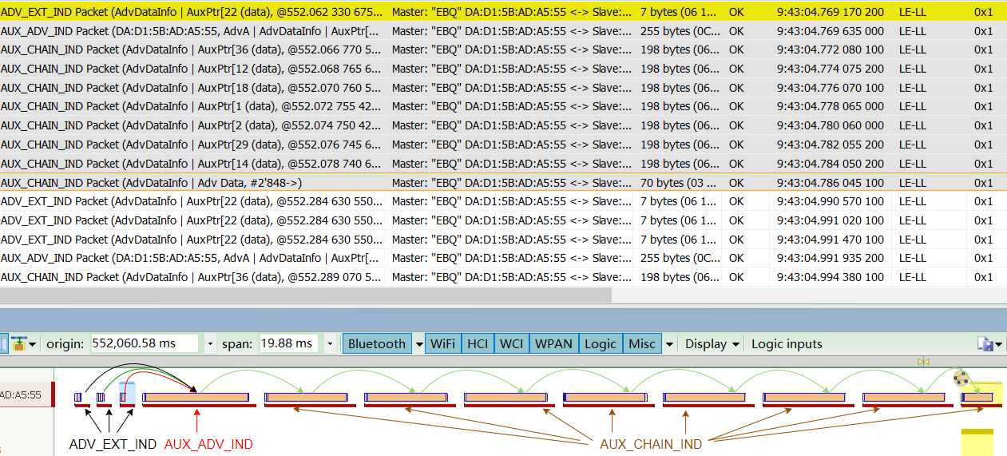Screen dimensions: 1007x456
Task: Select the AUX_ADV_IND packet row at 9:43:04.769 635
Action: pos(503,31)
